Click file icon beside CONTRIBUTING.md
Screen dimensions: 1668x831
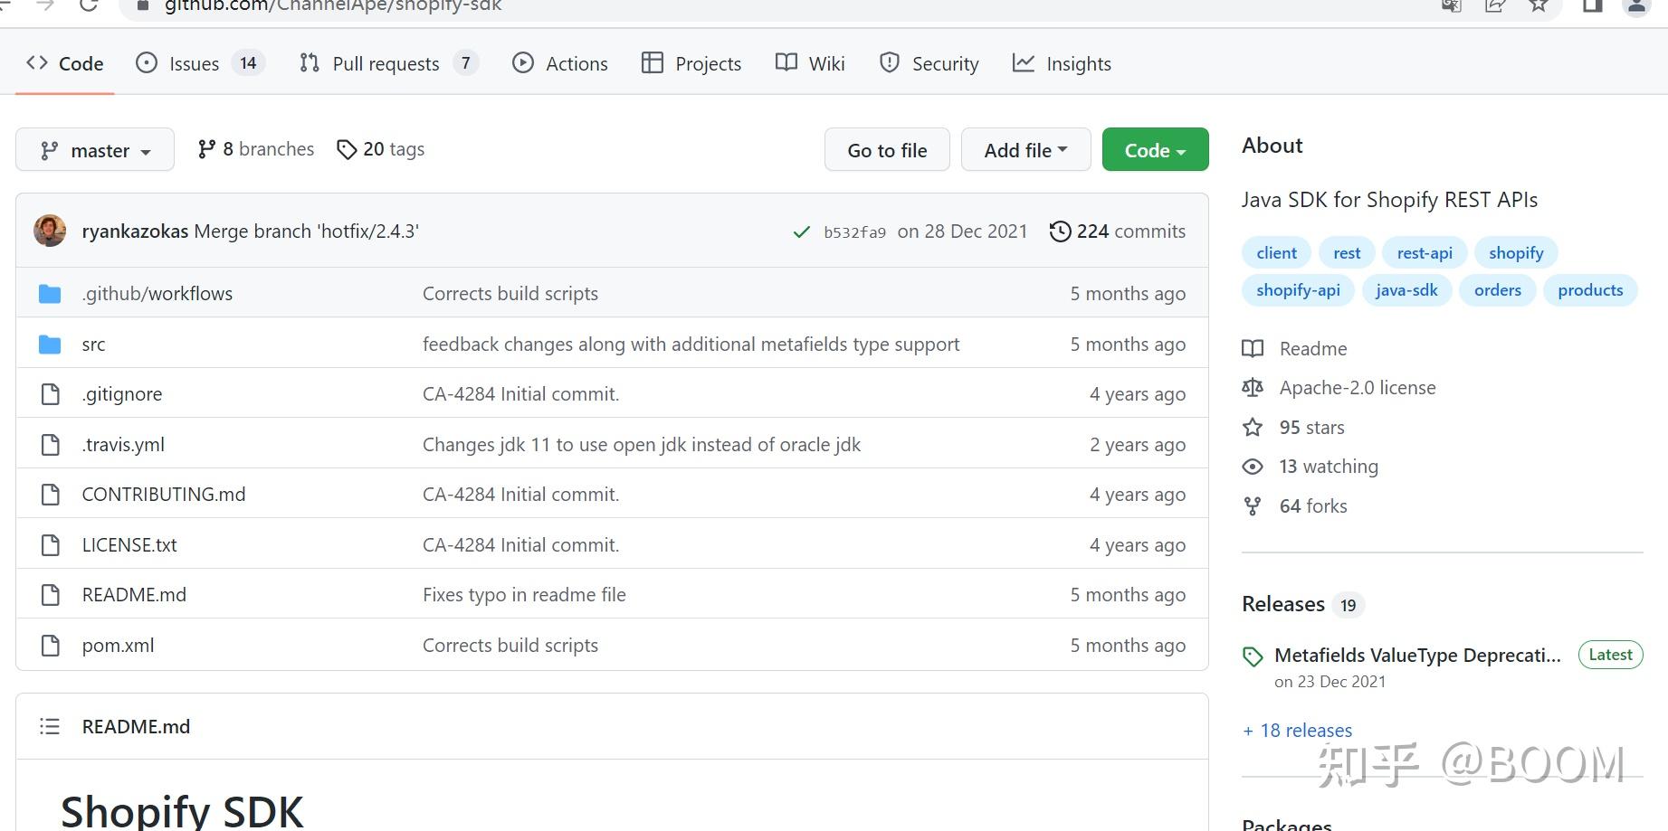pos(51,495)
